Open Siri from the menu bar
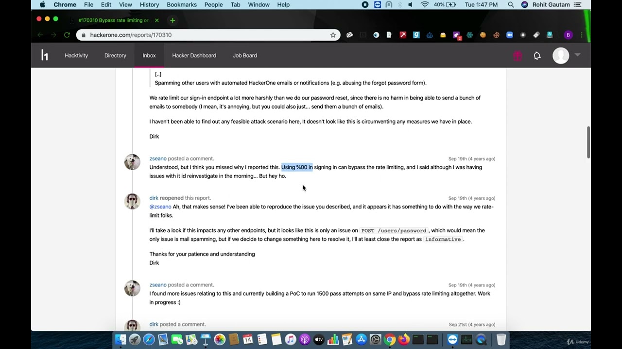Screen dimensions: 622x349 [524, 4]
